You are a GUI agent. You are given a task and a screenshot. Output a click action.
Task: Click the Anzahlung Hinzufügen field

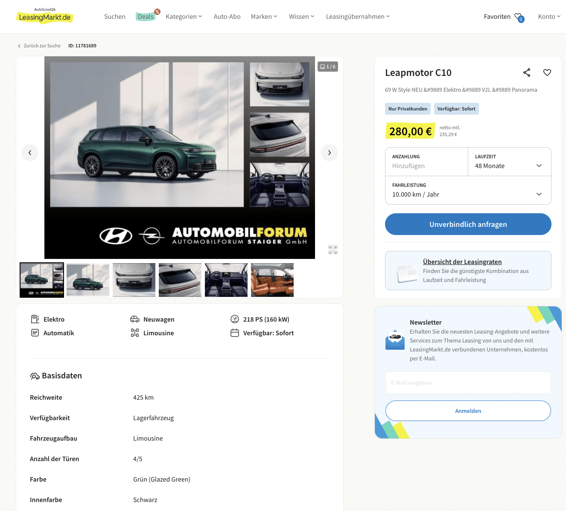tap(426, 162)
